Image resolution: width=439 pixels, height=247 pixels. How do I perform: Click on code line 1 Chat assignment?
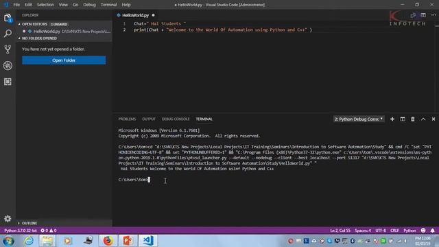pyautogui.click(x=160, y=24)
